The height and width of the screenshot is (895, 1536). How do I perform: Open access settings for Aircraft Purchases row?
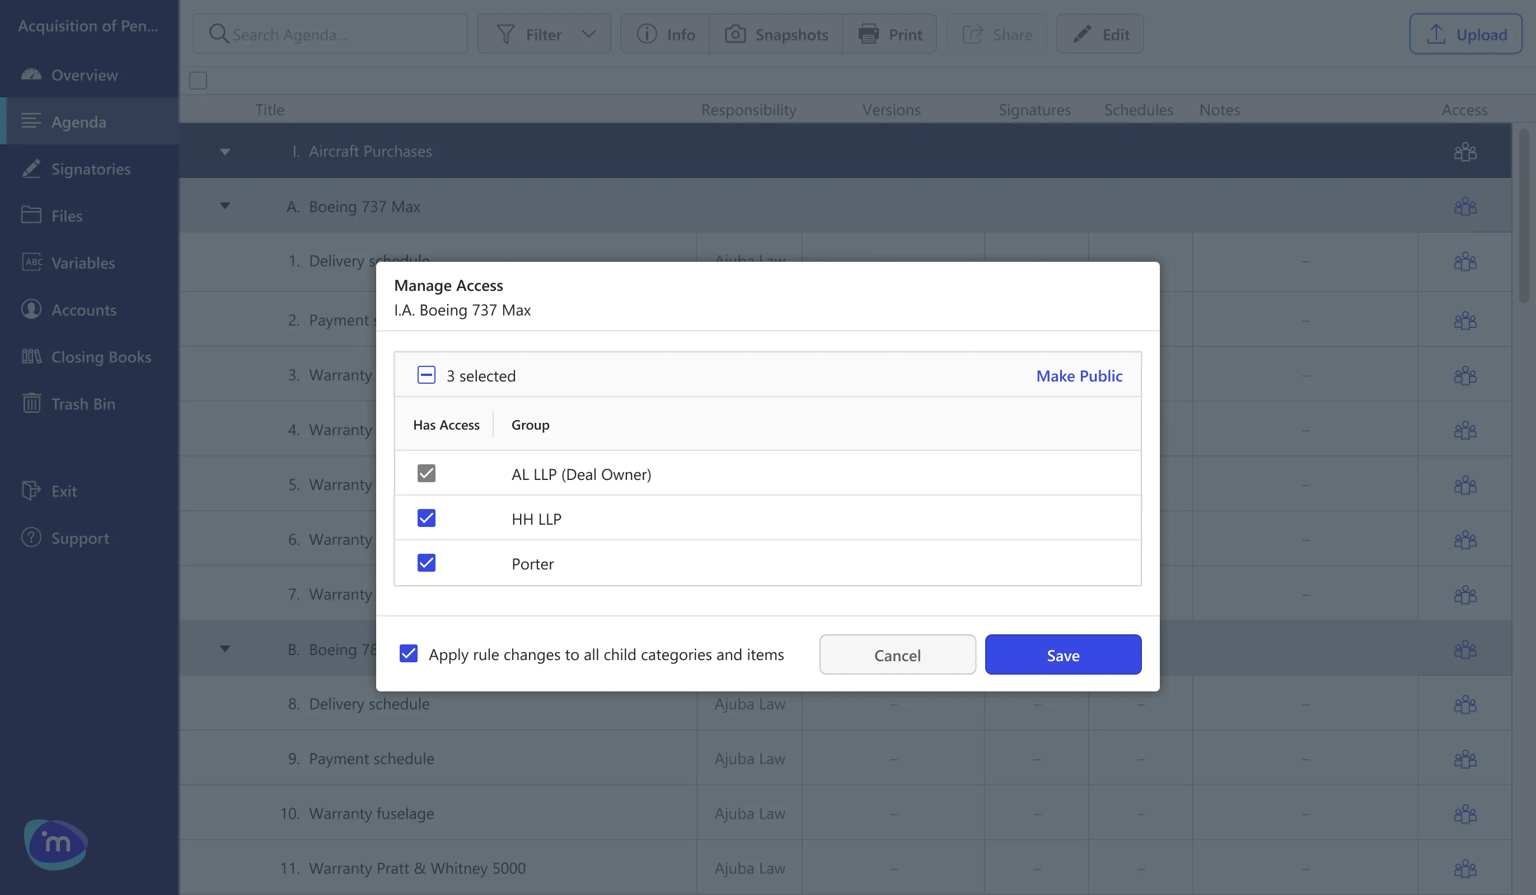tap(1465, 151)
